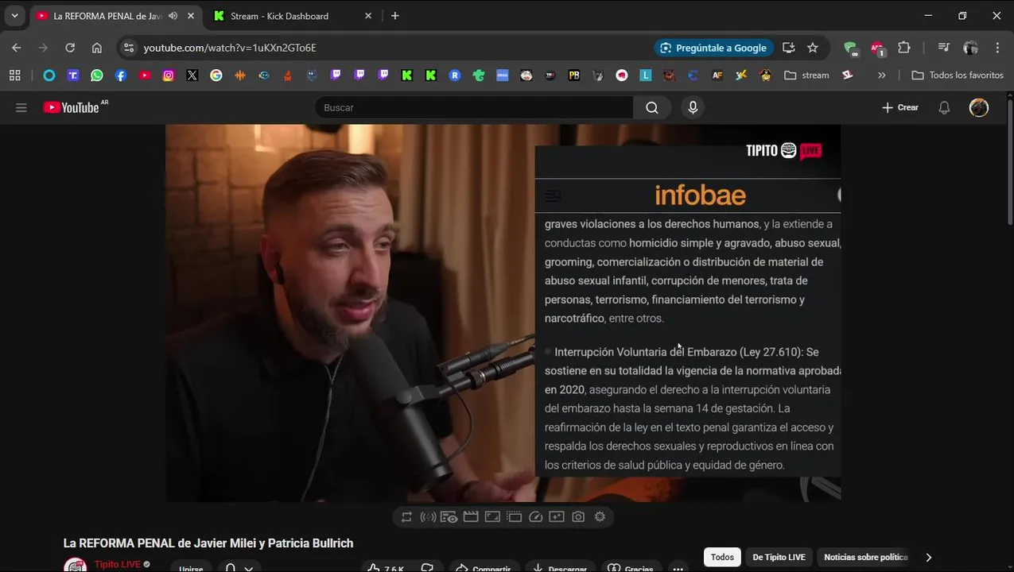1014x572 pixels.
Task: Go back in browser history
Action: 17,48
